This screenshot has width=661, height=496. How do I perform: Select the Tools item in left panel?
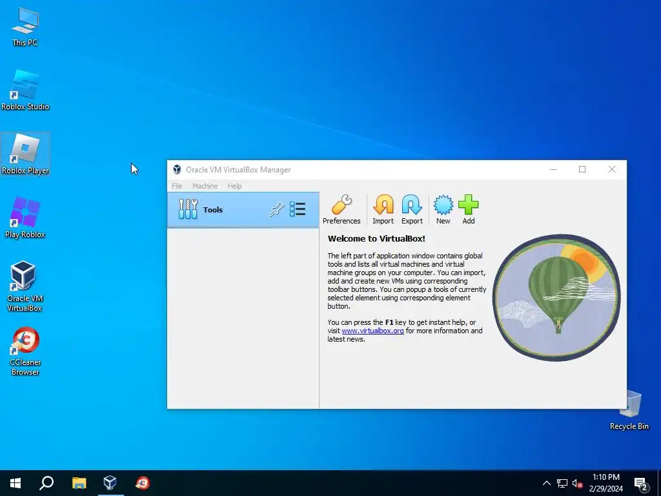coord(243,210)
